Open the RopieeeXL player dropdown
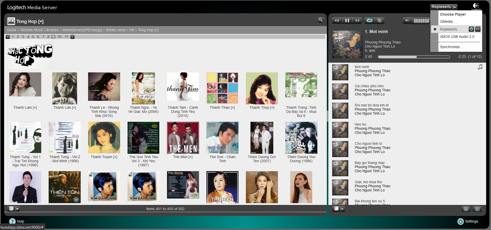 coord(444,7)
